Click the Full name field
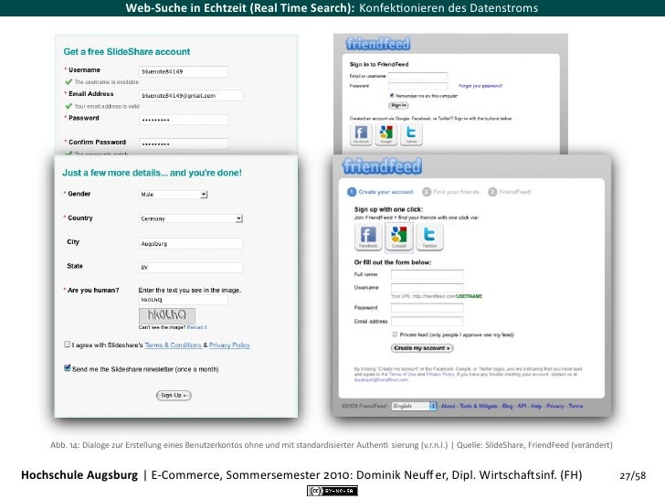The height and width of the screenshot is (499, 665). click(x=427, y=274)
